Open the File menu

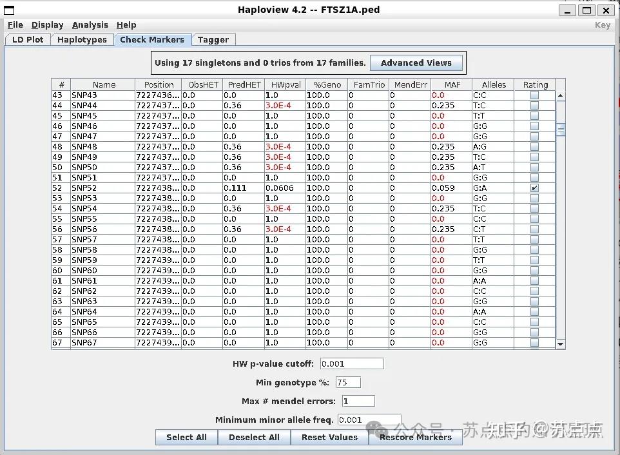[x=15, y=24]
